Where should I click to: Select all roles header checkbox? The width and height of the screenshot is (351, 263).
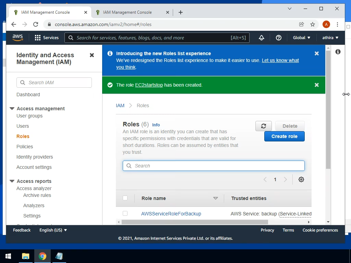click(125, 198)
